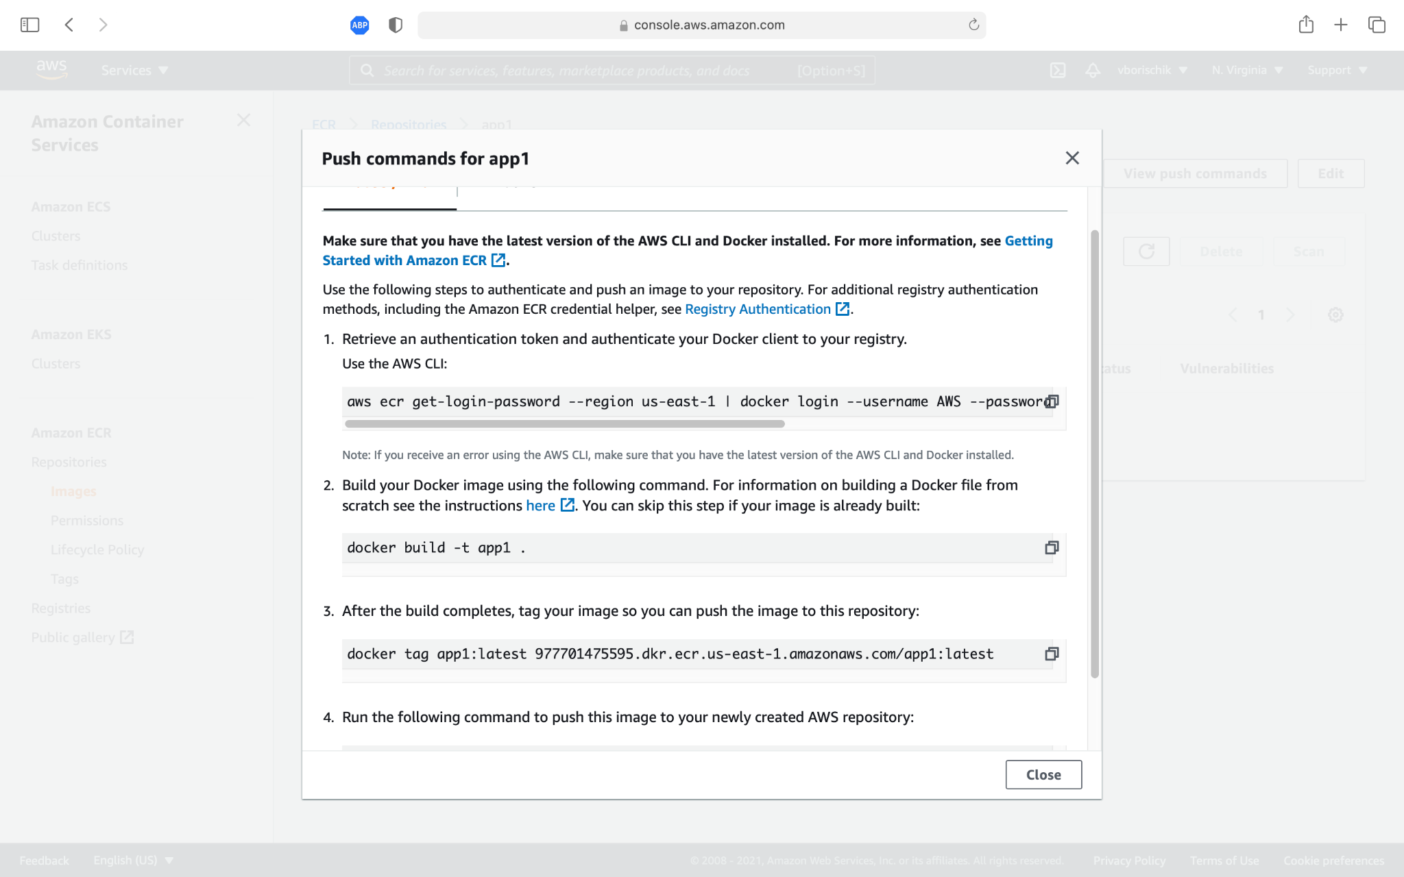Open the vborischik account menu

1152,71
